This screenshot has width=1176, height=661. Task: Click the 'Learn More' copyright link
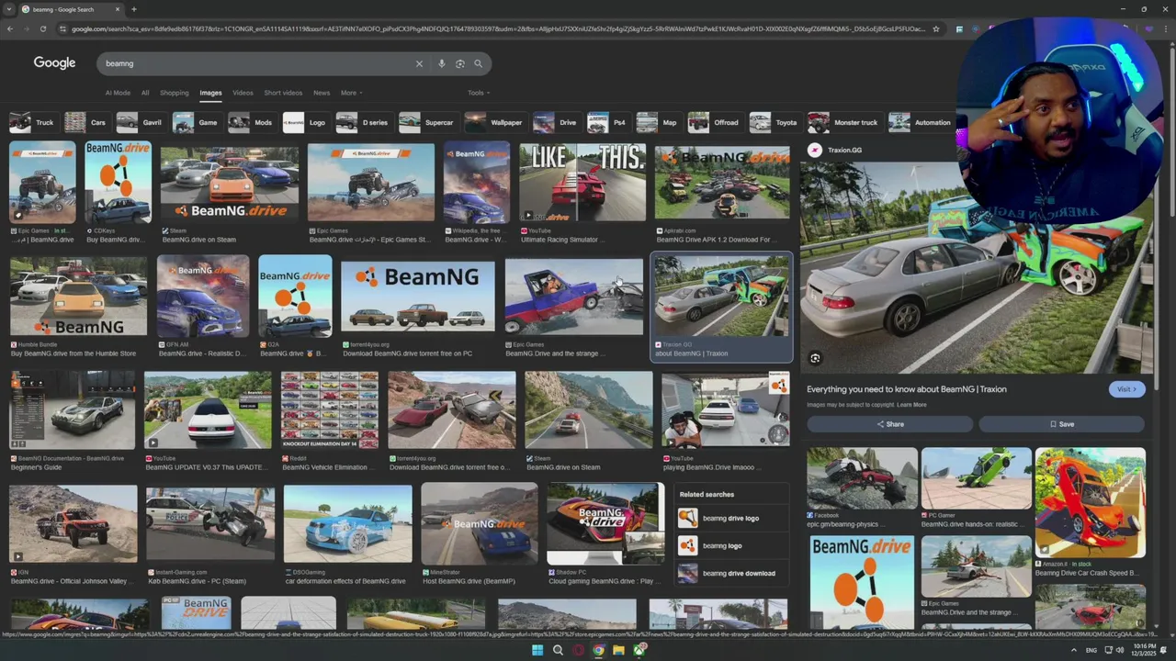[911, 405]
